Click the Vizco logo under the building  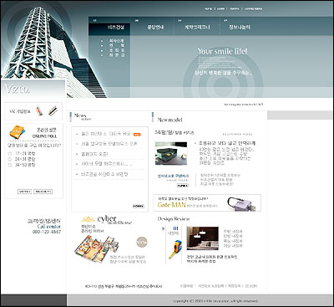point(17,89)
